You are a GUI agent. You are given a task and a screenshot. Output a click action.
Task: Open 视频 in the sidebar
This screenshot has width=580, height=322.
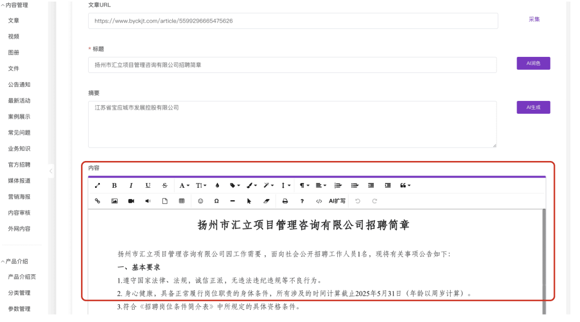pos(13,36)
